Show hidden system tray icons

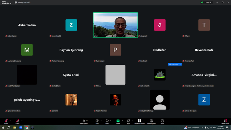(x=202, y=127)
